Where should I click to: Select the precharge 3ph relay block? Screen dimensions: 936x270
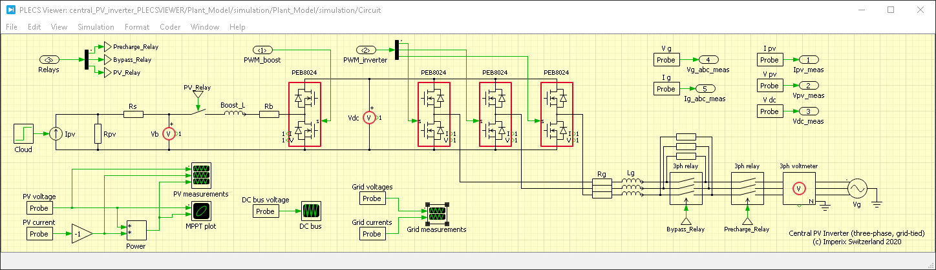pyautogui.click(x=747, y=189)
